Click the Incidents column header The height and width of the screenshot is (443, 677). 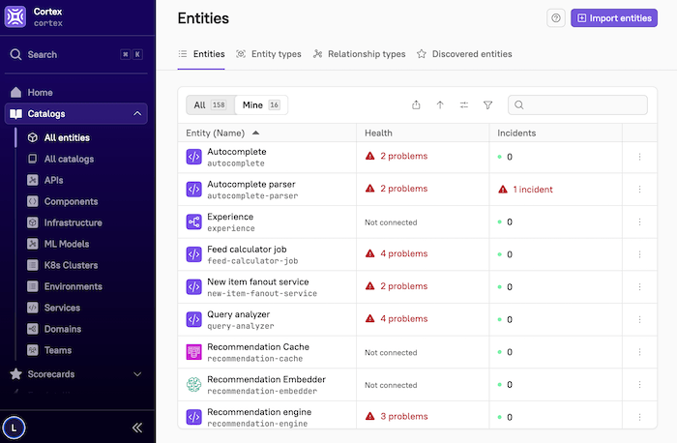pyautogui.click(x=516, y=133)
